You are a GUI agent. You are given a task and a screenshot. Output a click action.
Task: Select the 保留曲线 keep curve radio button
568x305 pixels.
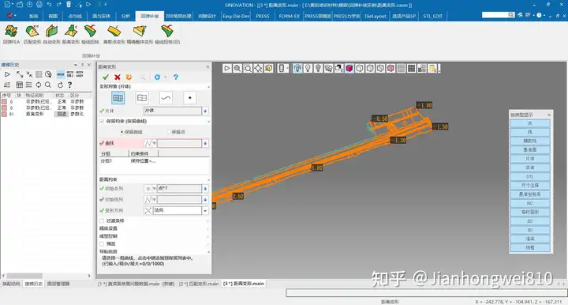point(121,132)
